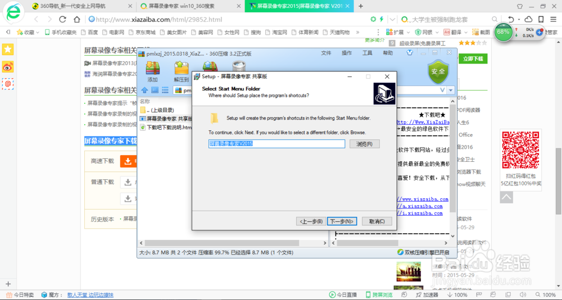This screenshot has width=562, height=300.
Task: Open the Weibo icon in the sidebar
Action: pos(8,67)
